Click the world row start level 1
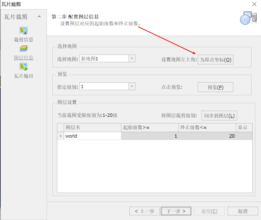 [x=150, y=136]
